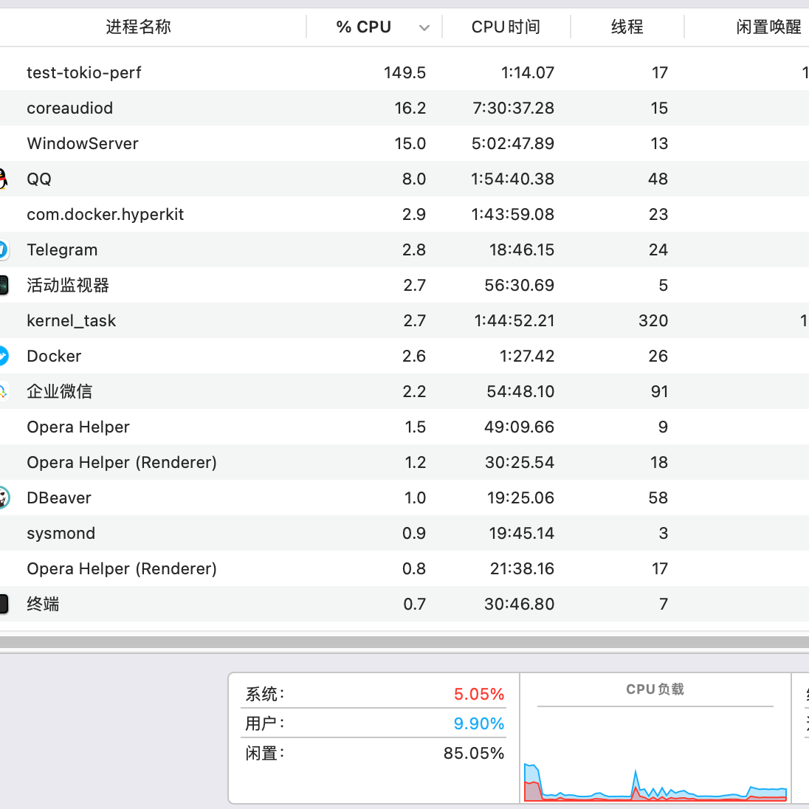Select the Docker process name

tap(54, 356)
